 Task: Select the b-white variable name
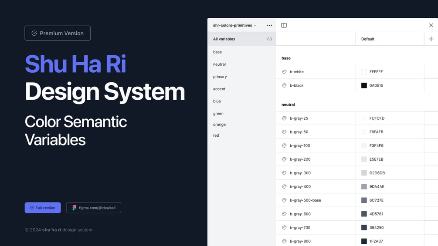pos(297,72)
